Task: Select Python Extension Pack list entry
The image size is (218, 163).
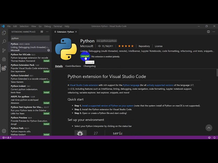Action: [30, 68]
